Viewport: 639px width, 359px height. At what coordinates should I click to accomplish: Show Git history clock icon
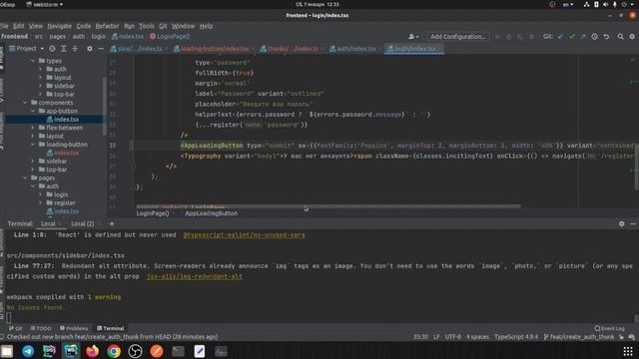pyautogui.click(x=595, y=37)
